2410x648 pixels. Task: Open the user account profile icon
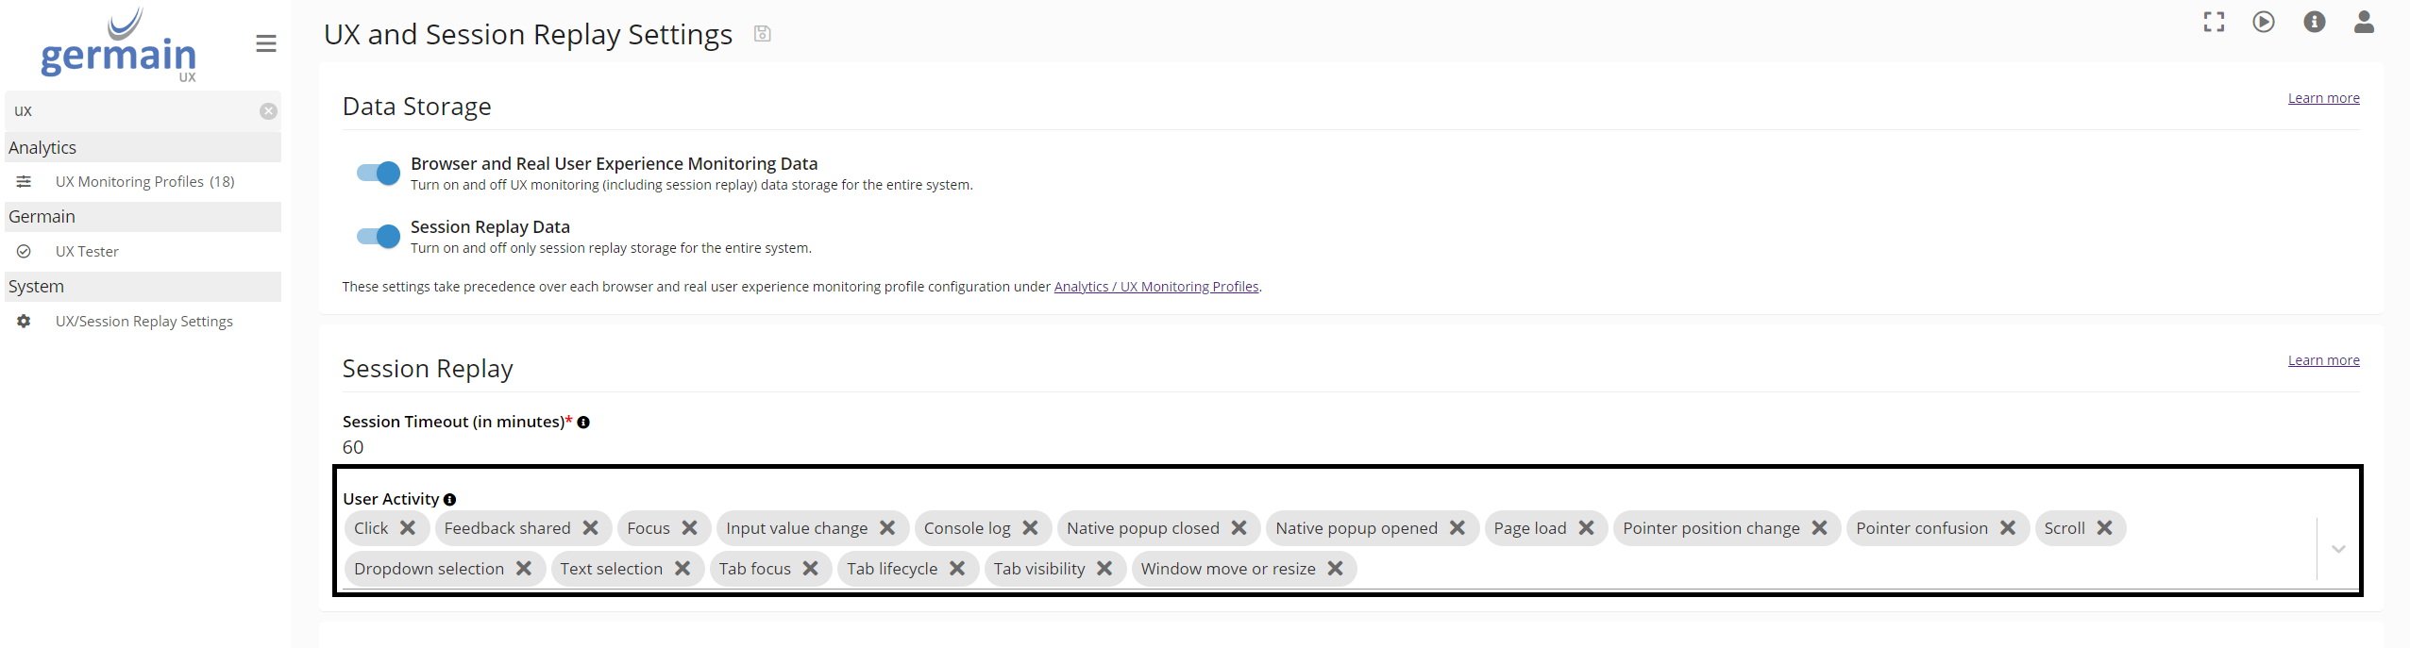2364,22
